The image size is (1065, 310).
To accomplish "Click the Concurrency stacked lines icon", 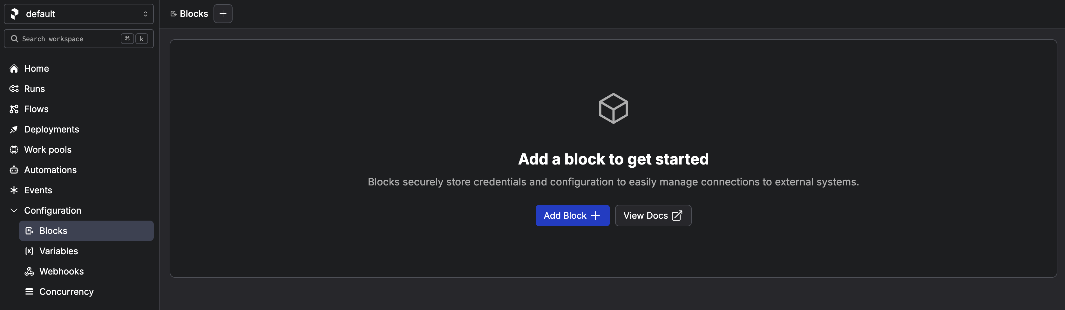I will (x=29, y=291).
